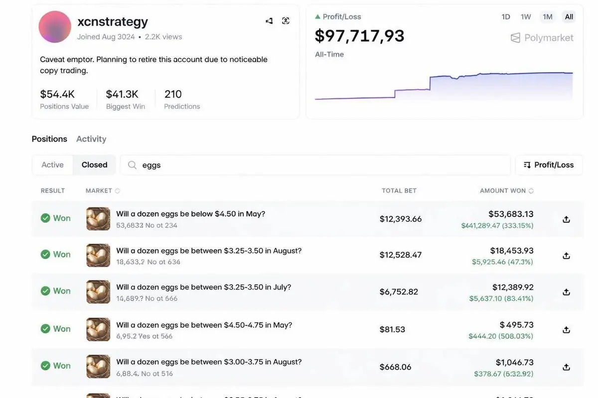Screen dimensions: 598x398
Task: Select the All chart range
Action: coord(569,17)
